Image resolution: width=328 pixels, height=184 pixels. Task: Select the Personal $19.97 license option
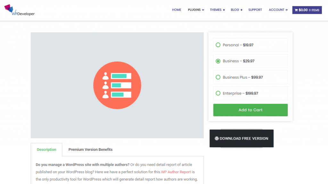(218, 45)
